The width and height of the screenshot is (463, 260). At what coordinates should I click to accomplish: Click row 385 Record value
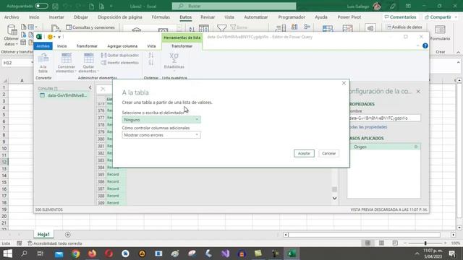(x=113, y=175)
